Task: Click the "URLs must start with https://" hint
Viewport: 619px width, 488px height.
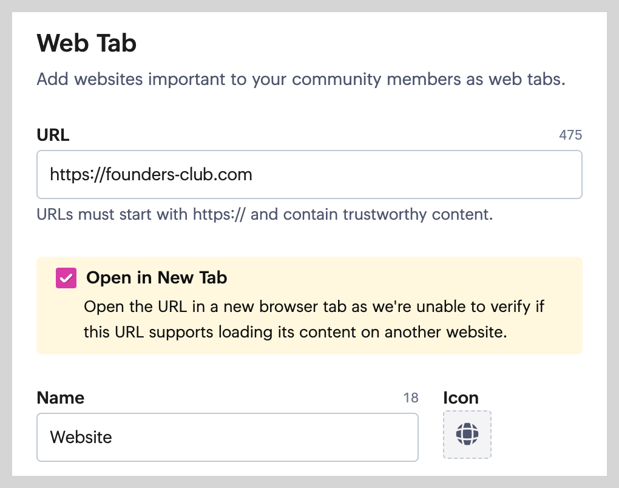Action: click(x=265, y=215)
